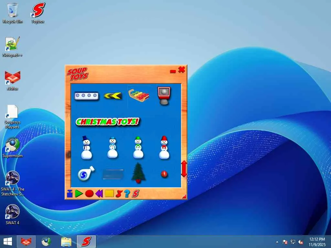This screenshot has width=331, height=248.
Task: Click the red record circle button
Action: (x=89, y=194)
